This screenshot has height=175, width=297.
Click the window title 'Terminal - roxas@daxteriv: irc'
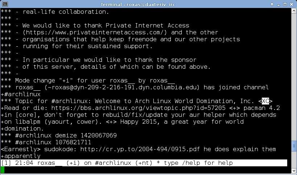point(138,4)
